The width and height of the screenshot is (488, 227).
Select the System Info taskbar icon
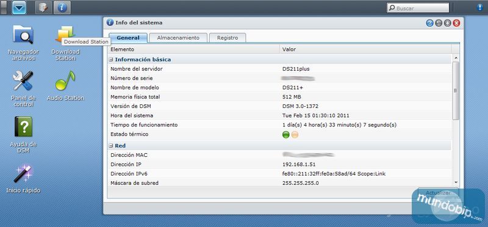(x=62, y=7)
